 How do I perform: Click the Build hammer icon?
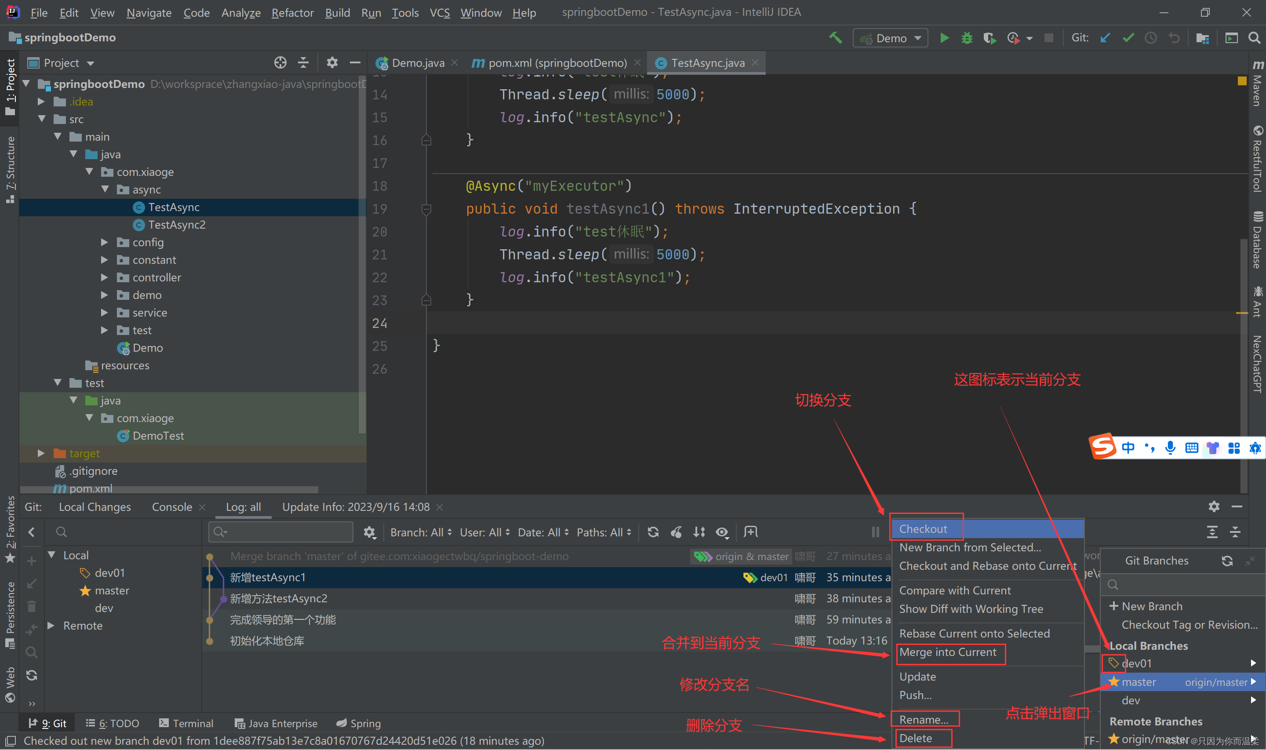[836, 38]
